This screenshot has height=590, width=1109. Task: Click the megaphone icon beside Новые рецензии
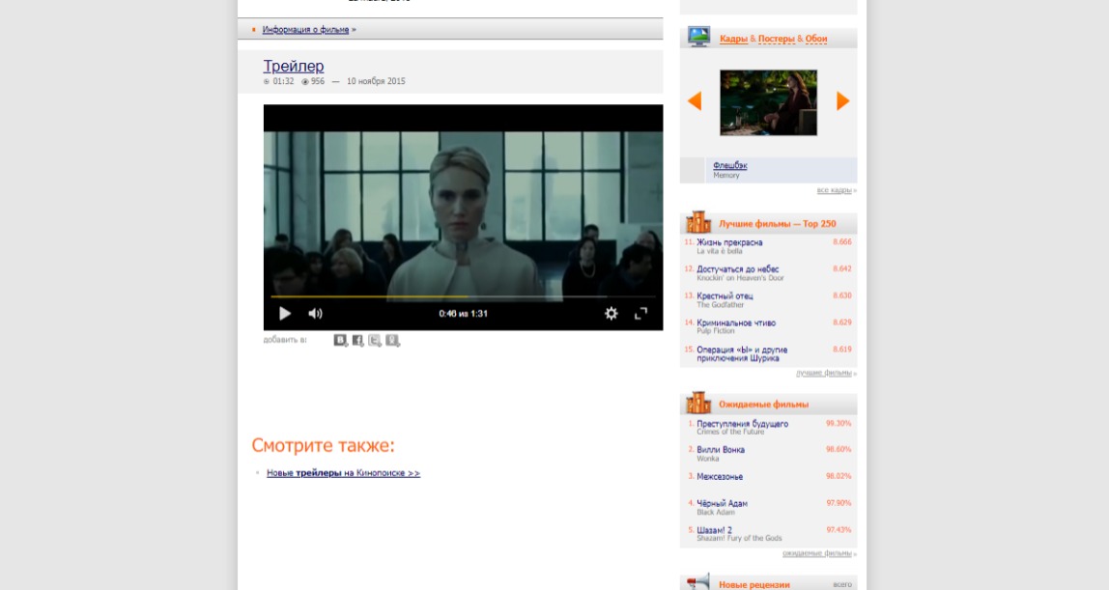pyautogui.click(x=698, y=581)
